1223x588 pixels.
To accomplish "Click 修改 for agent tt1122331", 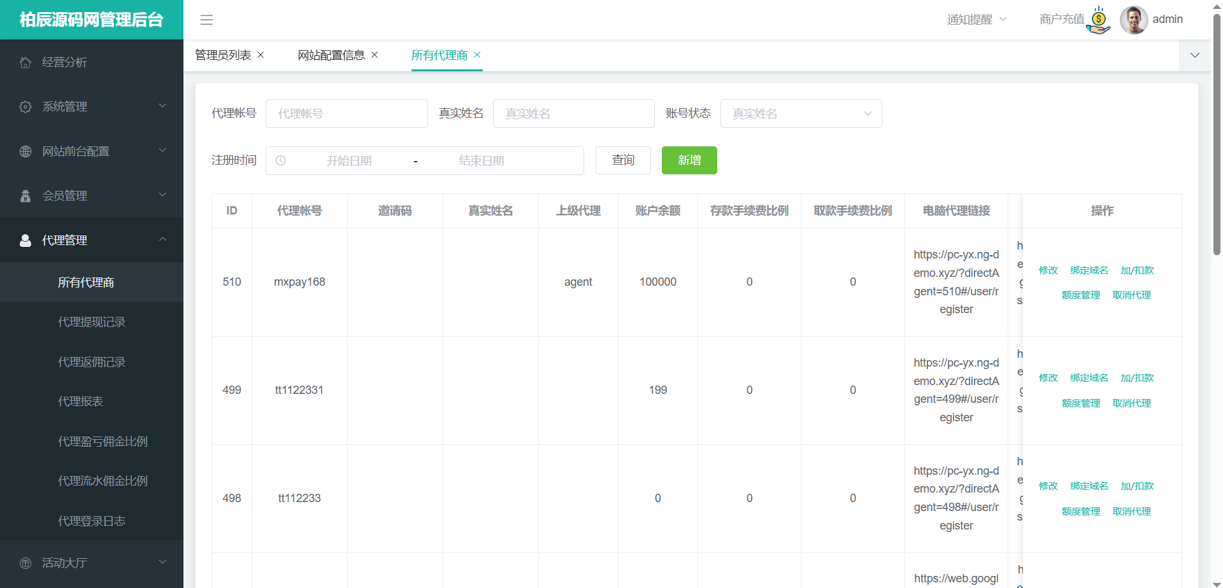I will (x=1048, y=378).
